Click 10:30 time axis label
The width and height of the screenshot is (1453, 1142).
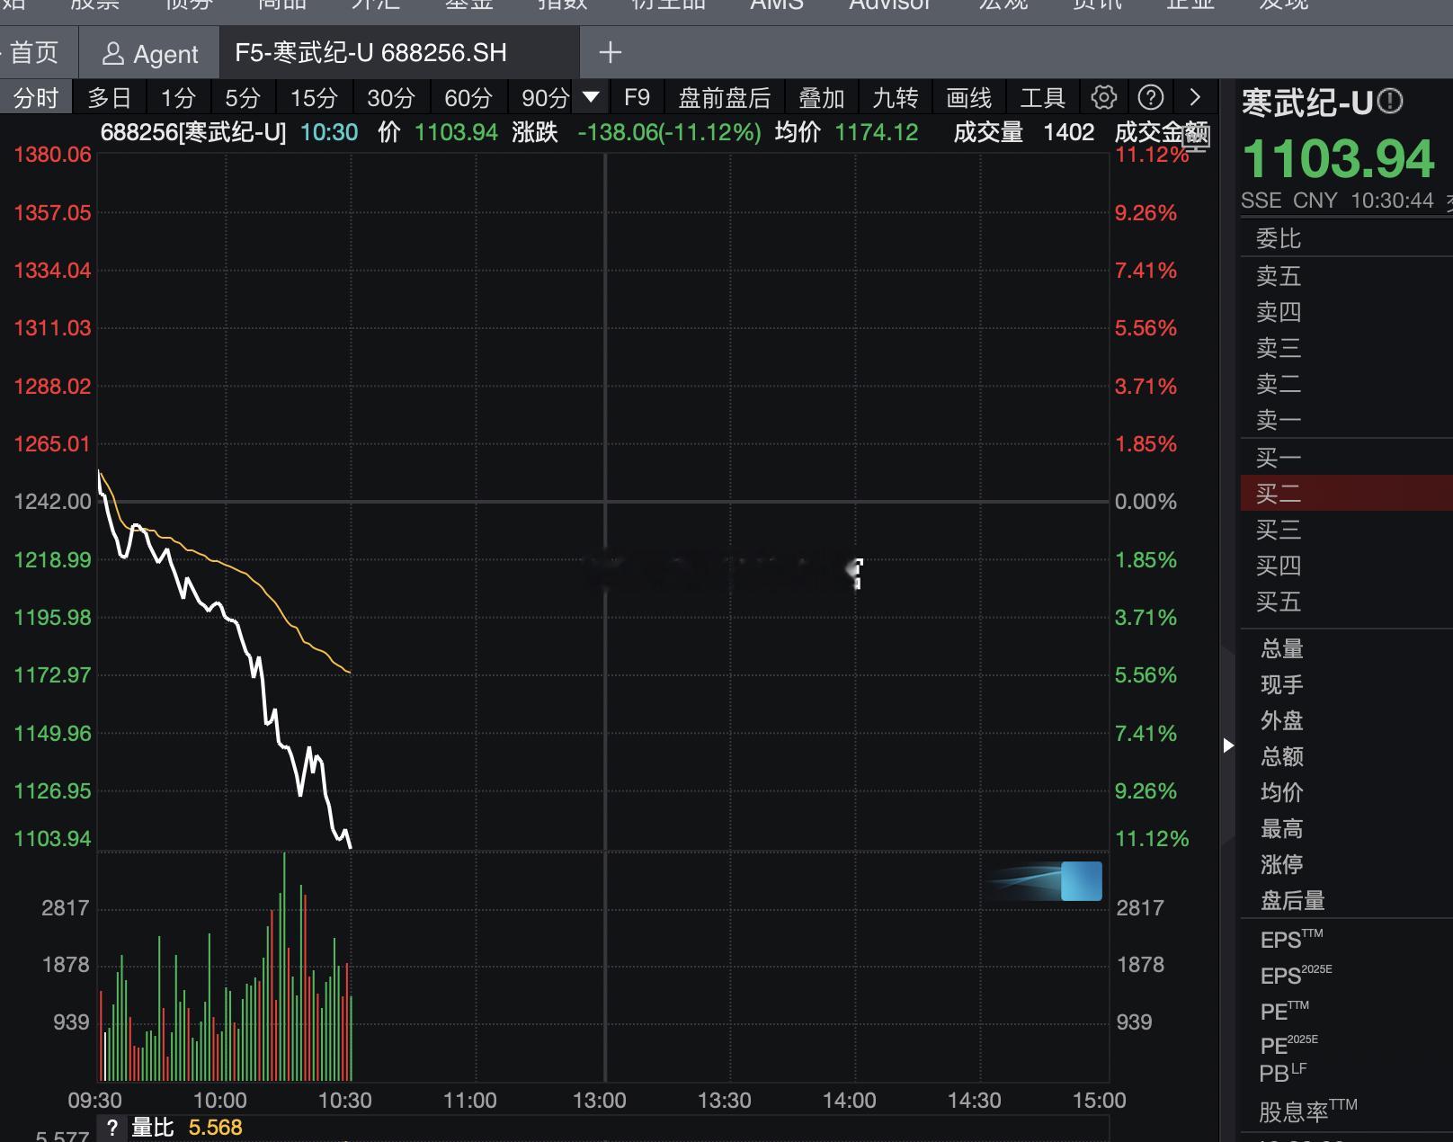345,1101
